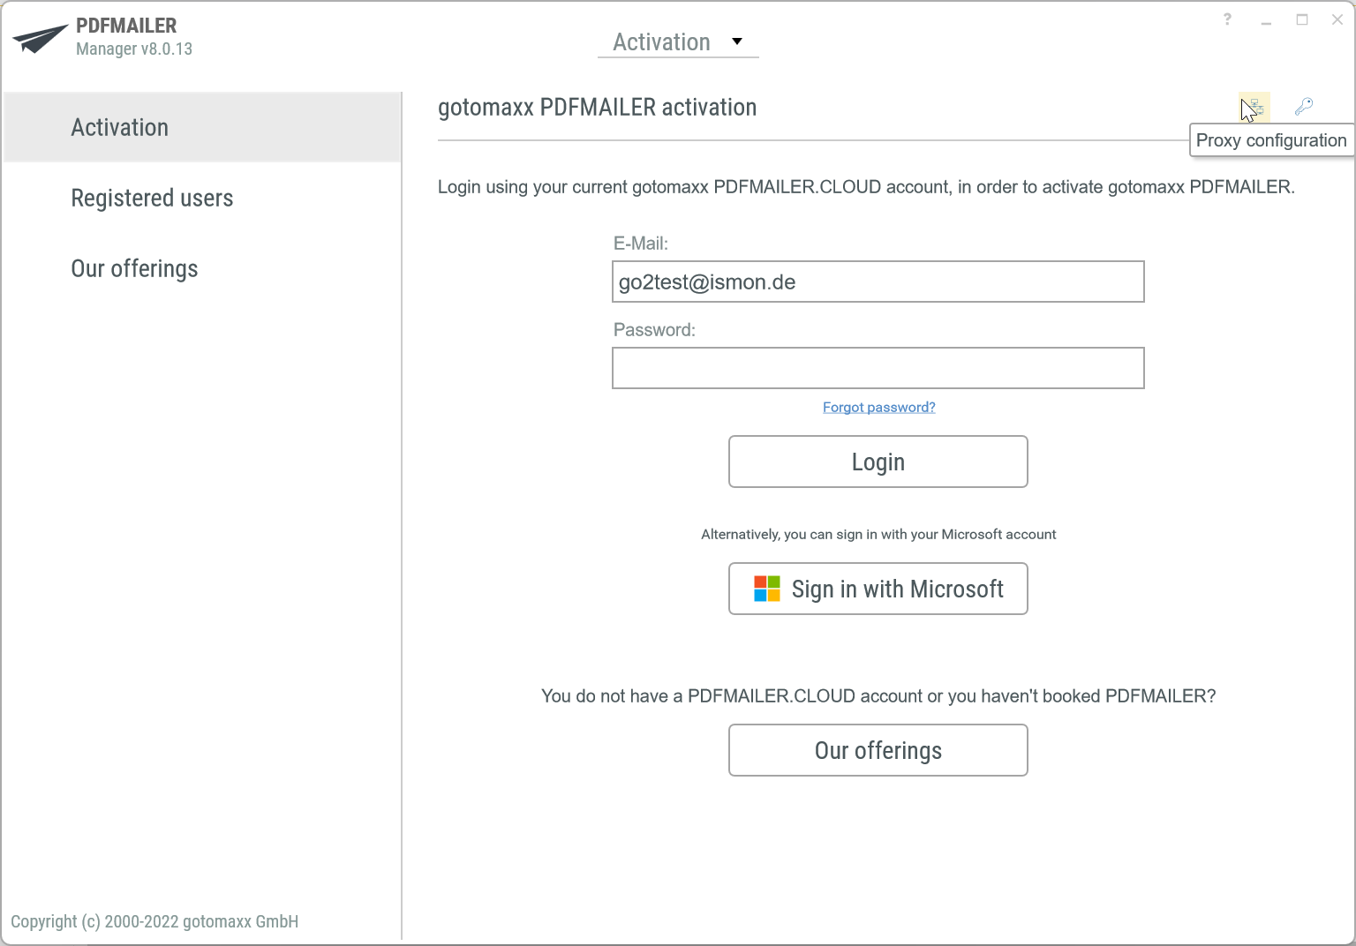Click the help question mark icon
This screenshot has width=1356, height=946.
click(x=1227, y=19)
